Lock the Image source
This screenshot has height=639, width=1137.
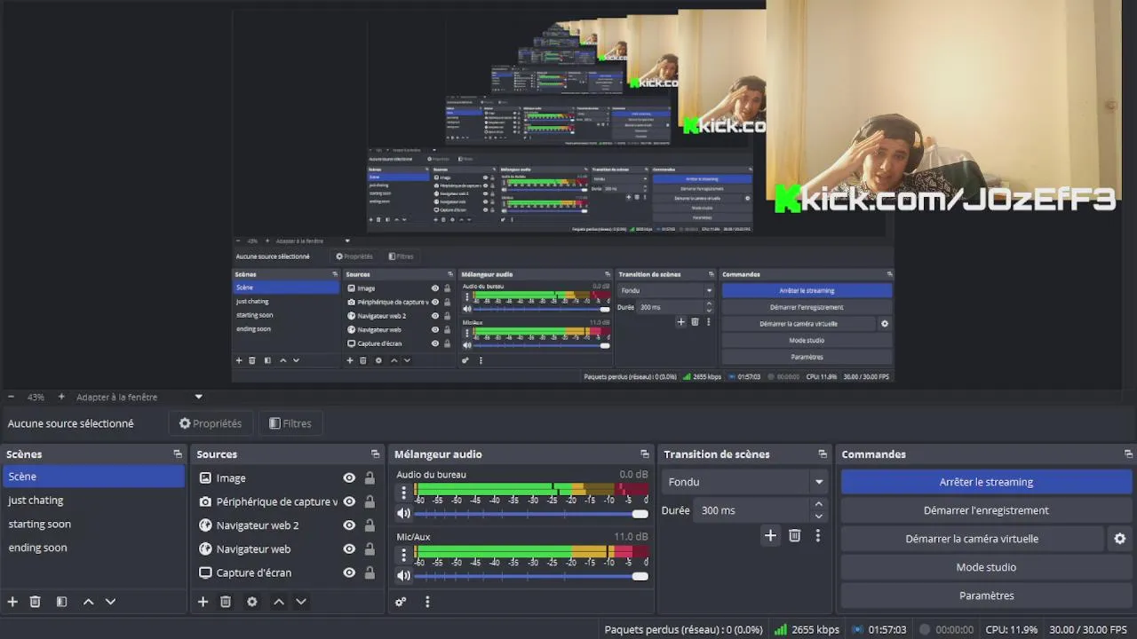tap(370, 477)
